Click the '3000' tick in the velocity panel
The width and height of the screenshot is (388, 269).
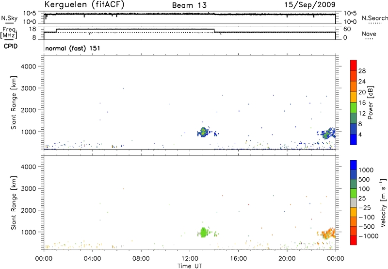(x=29, y=188)
